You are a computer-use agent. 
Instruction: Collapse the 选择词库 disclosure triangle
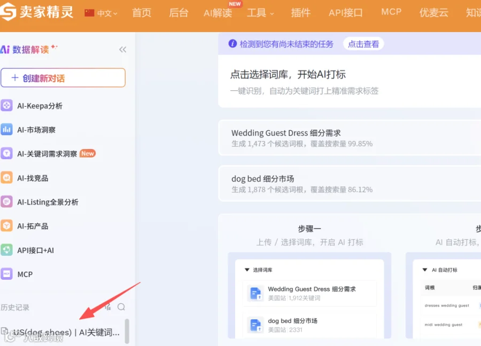[247, 270]
